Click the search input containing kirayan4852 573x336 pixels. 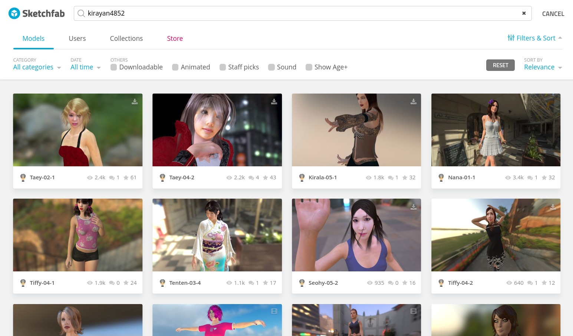(303, 13)
